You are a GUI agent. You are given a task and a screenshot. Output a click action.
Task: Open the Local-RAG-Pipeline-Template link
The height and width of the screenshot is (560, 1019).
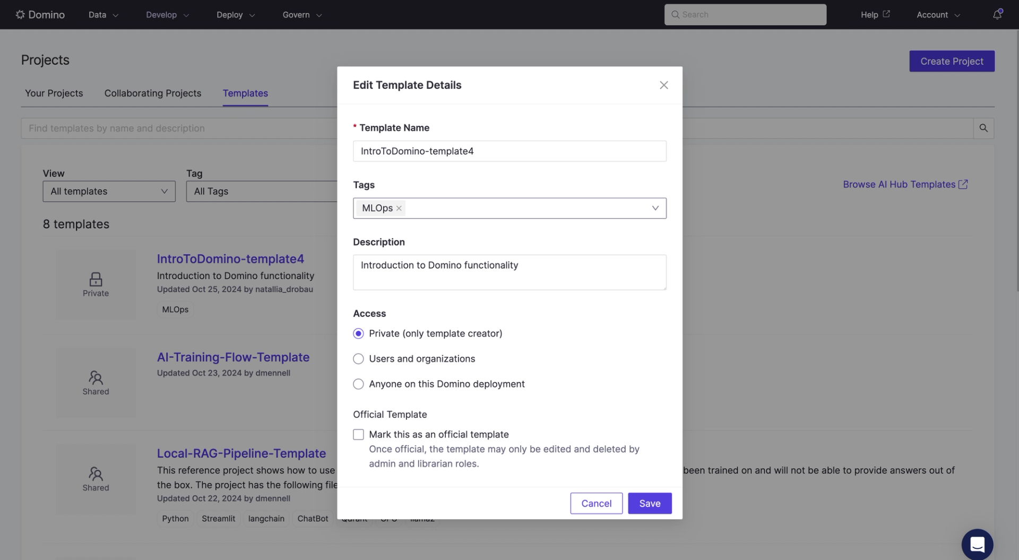pyautogui.click(x=241, y=453)
